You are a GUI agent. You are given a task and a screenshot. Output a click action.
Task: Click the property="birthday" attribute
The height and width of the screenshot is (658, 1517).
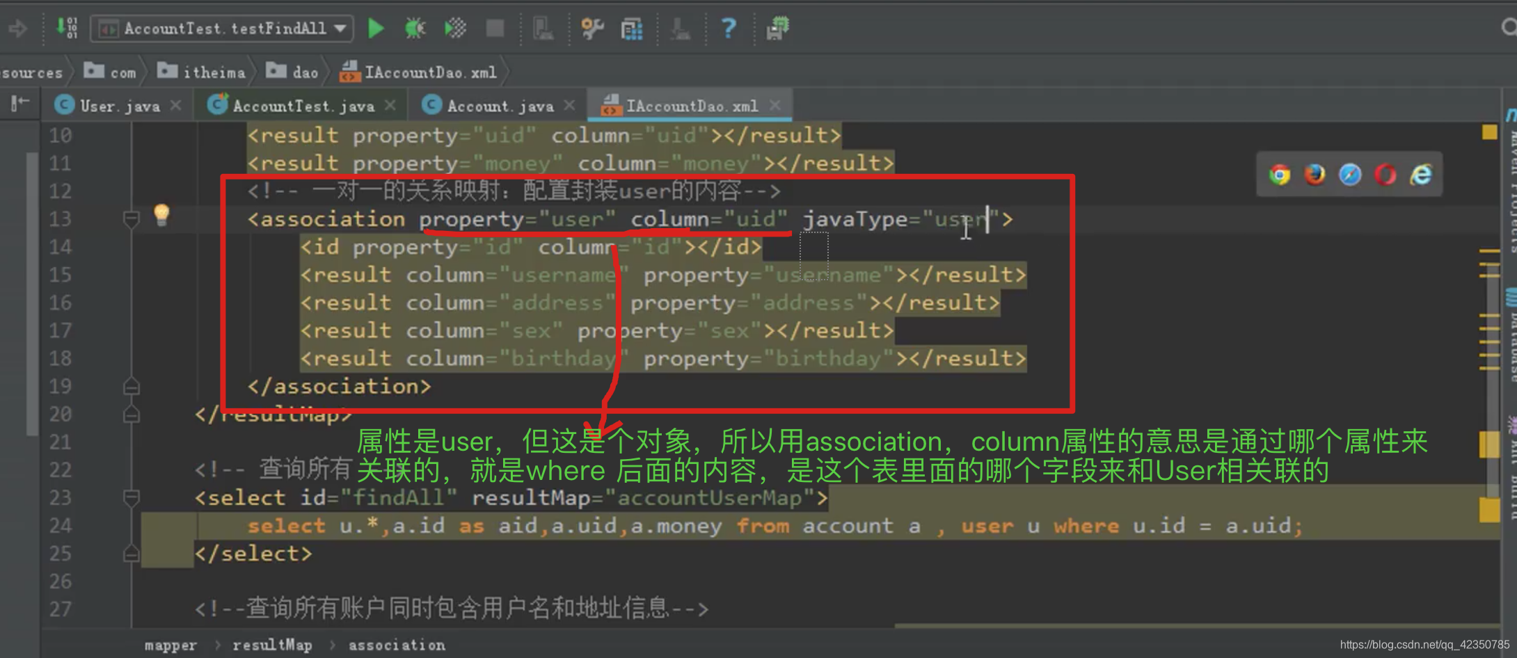point(769,359)
